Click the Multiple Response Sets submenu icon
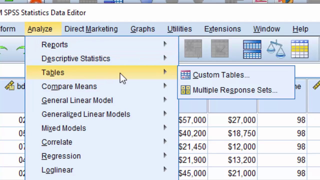Image resolution: width=320 pixels, height=180 pixels. pos(185,90)
